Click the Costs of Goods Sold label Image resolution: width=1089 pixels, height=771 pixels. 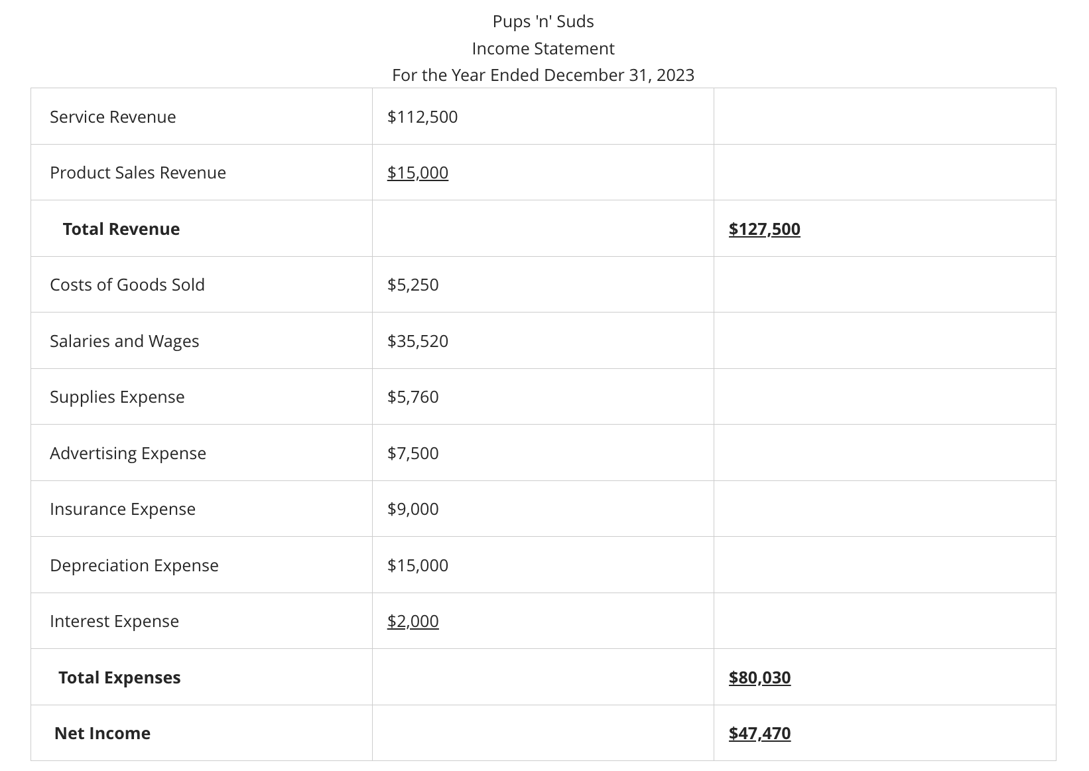[127, 285]
